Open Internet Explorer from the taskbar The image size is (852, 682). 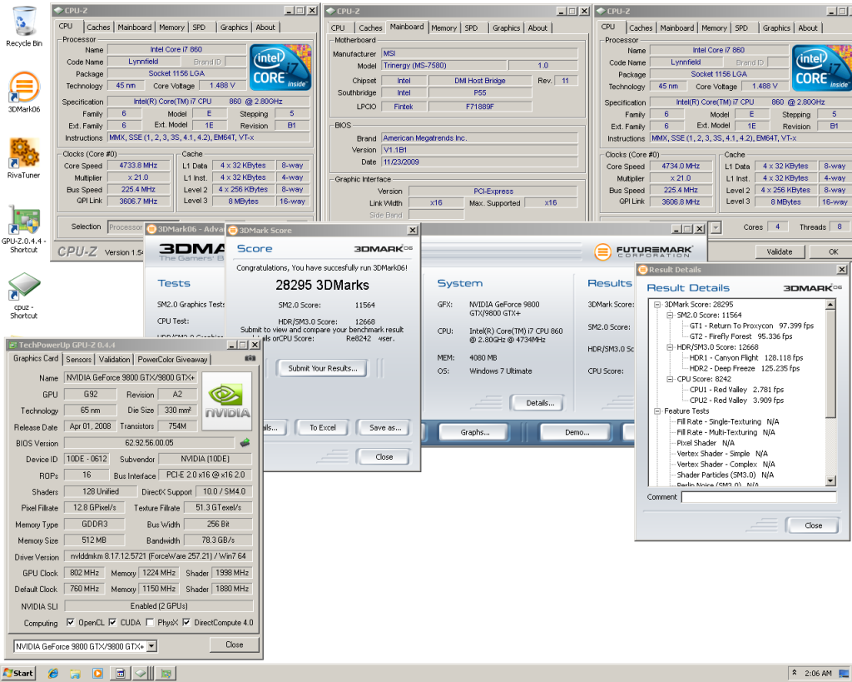[53, 673]
